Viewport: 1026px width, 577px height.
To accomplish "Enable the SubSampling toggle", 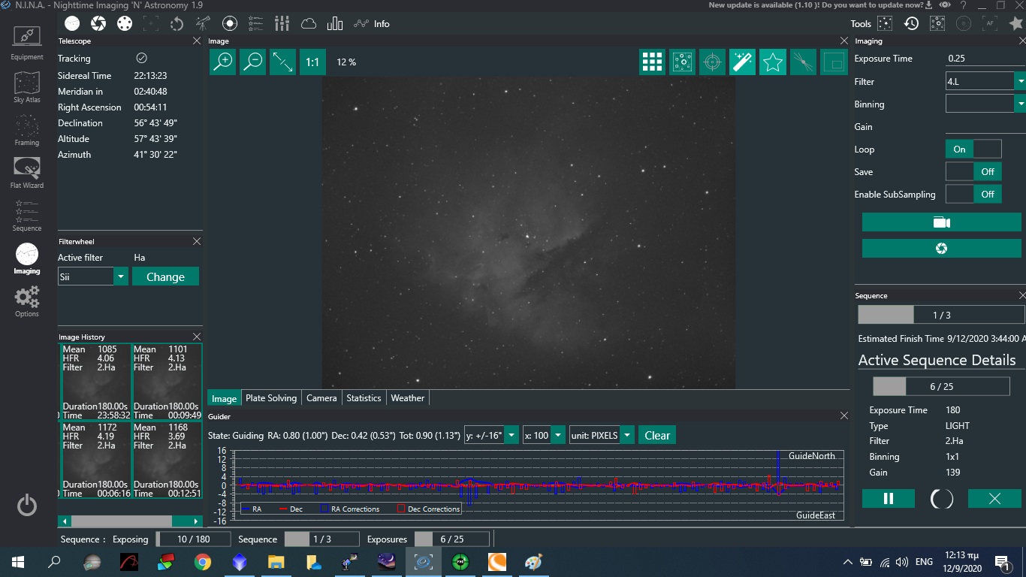I will 973,194.
